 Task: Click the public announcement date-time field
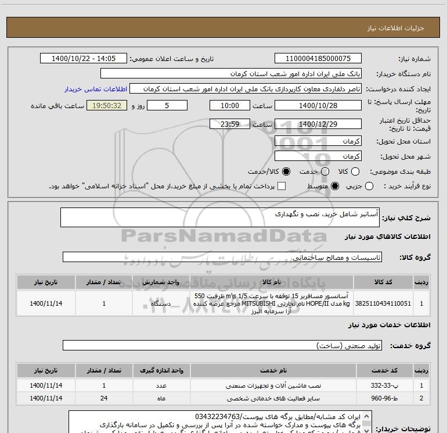pos(84,59)
